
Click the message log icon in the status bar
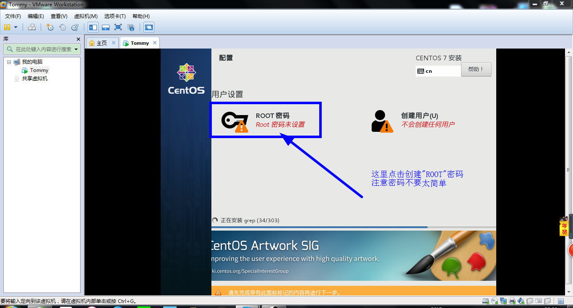click(561, 301)
